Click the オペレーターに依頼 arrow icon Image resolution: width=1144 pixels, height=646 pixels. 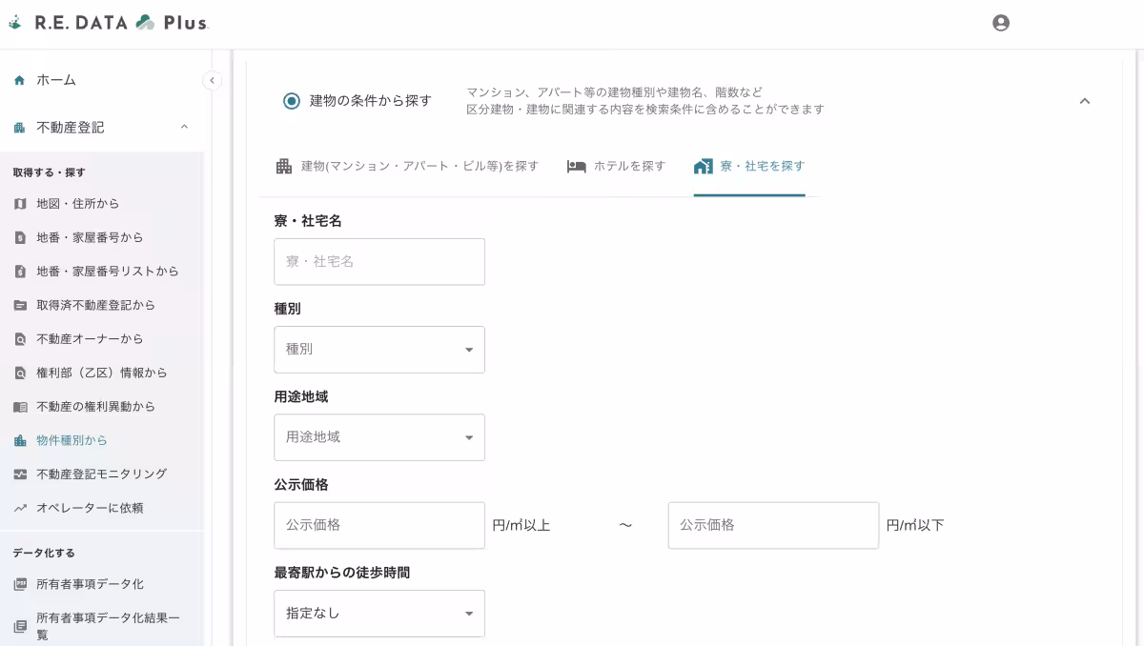(19, 508)
